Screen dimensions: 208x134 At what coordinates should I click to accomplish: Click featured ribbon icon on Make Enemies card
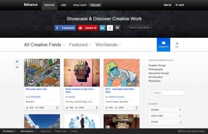[97, 108]
